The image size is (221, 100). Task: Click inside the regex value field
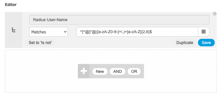[137, 32]
